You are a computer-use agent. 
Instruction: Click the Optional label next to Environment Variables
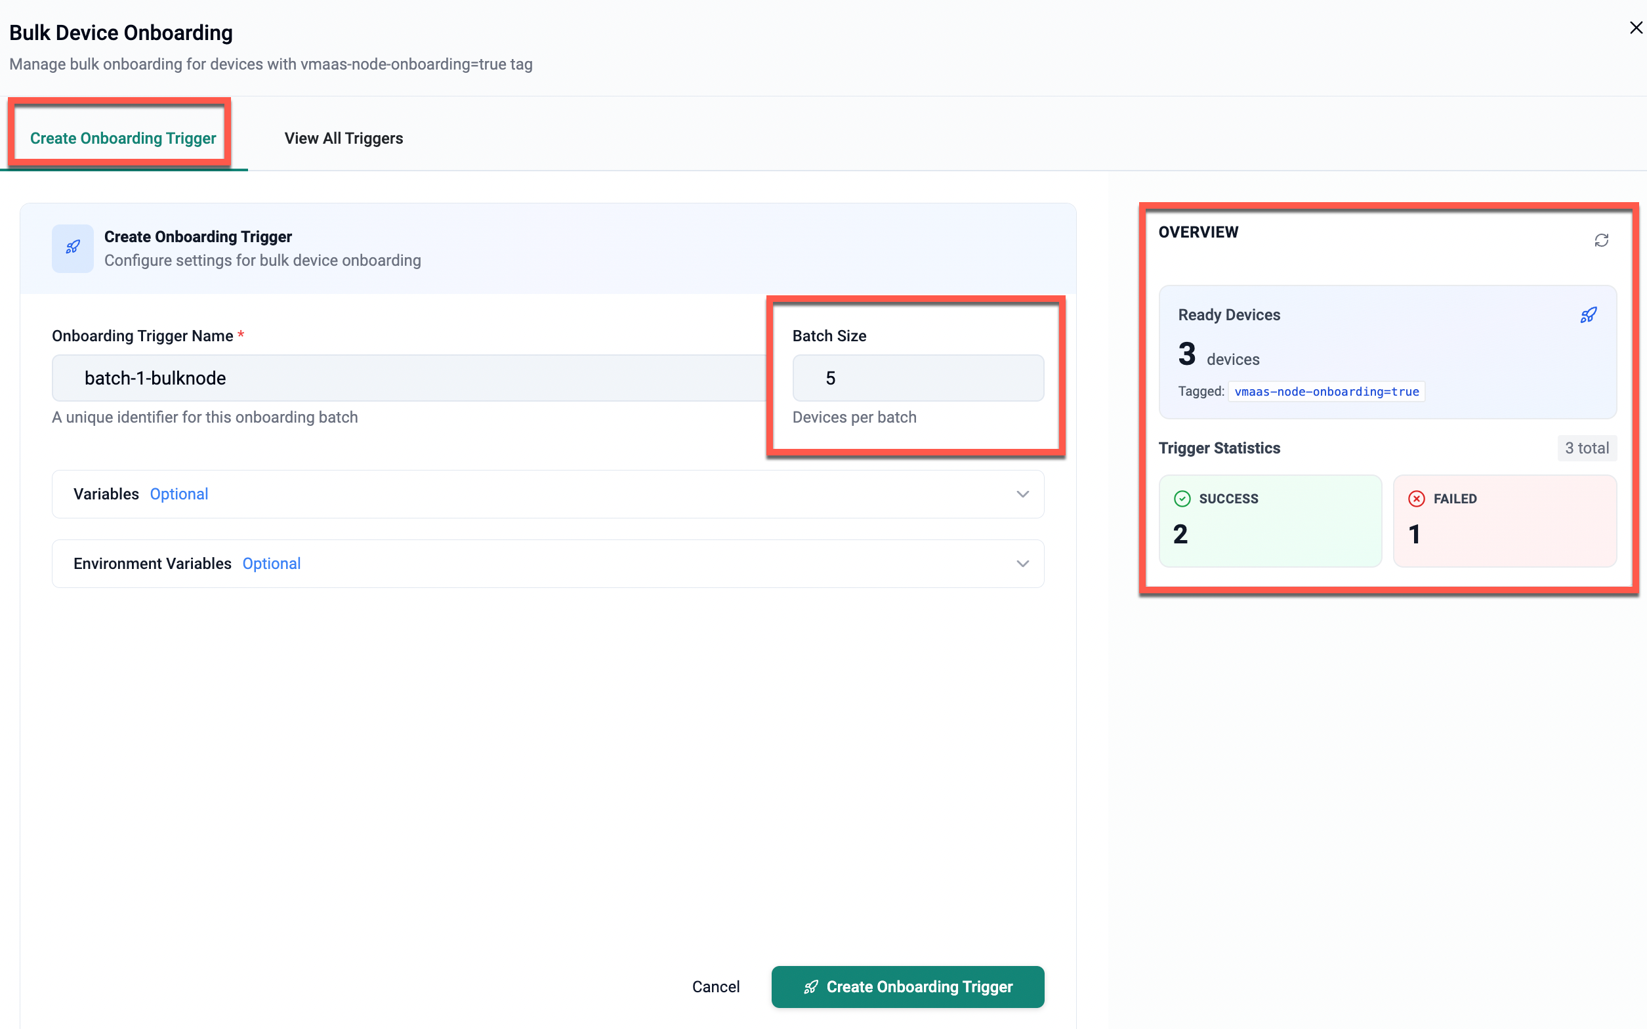pyautogui.click(x=271, y=564)
